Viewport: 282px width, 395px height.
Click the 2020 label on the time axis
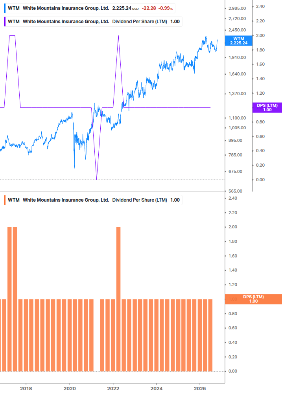[x=70, y=388]
